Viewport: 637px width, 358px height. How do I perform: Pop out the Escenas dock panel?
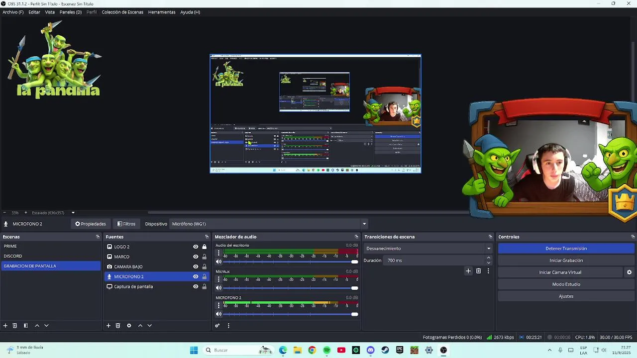click(98, 237)
